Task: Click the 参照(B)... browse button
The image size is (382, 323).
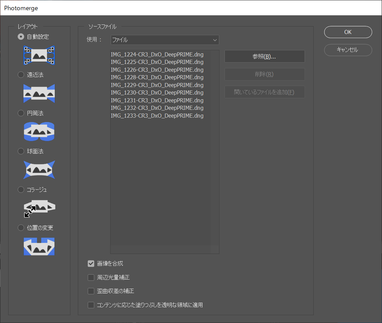Action: click(x=265, y=56)
